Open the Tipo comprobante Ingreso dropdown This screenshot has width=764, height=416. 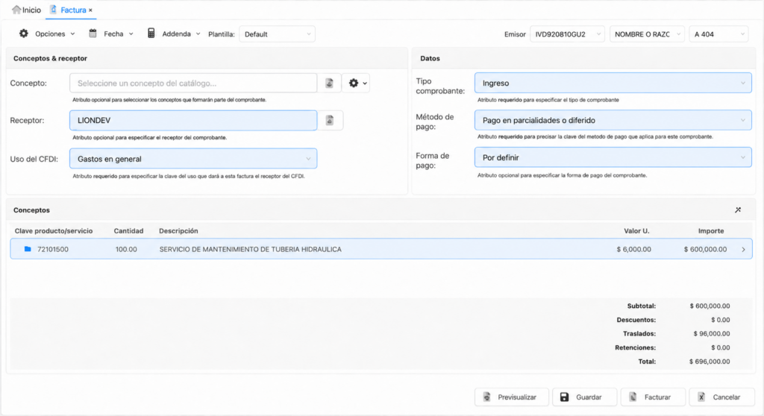613,83
